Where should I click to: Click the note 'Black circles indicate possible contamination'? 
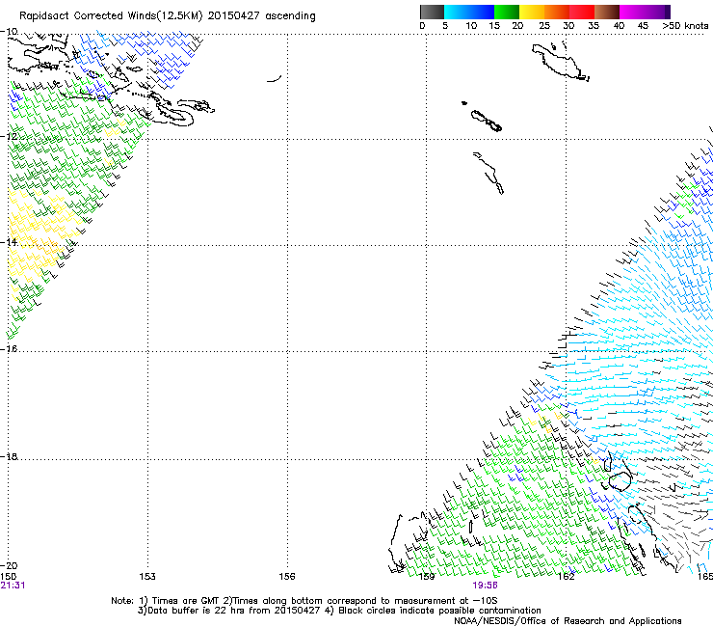(x=439, y=611)
